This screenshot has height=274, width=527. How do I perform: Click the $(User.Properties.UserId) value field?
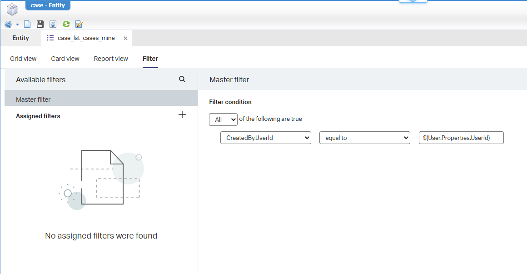pyautogui.click(x=461, y=138)
